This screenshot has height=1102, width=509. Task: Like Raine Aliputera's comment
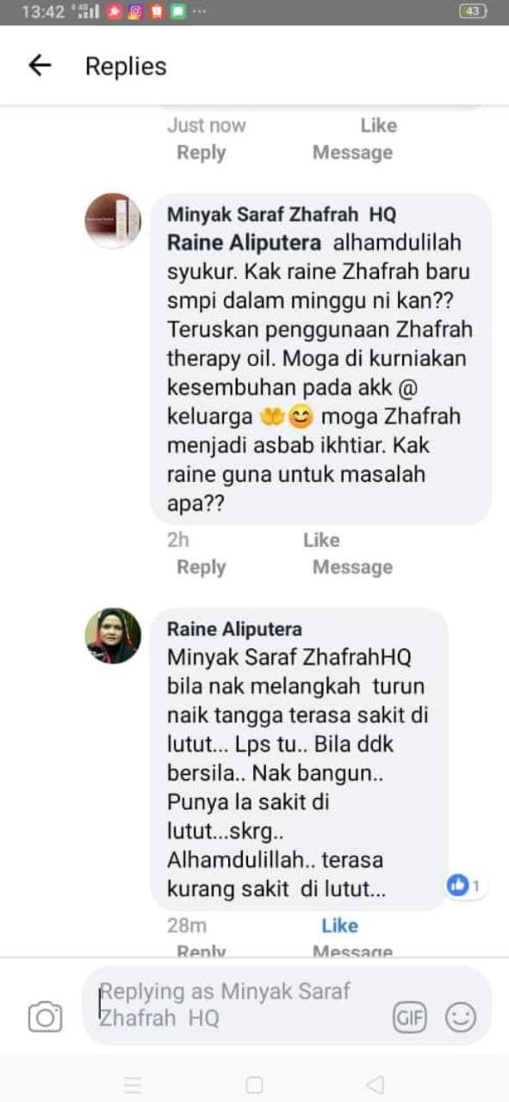coord(339,926)
